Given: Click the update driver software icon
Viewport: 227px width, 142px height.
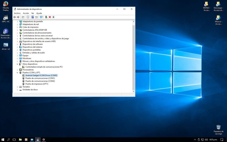Looking at the screenshot, I should pos(46,17).
